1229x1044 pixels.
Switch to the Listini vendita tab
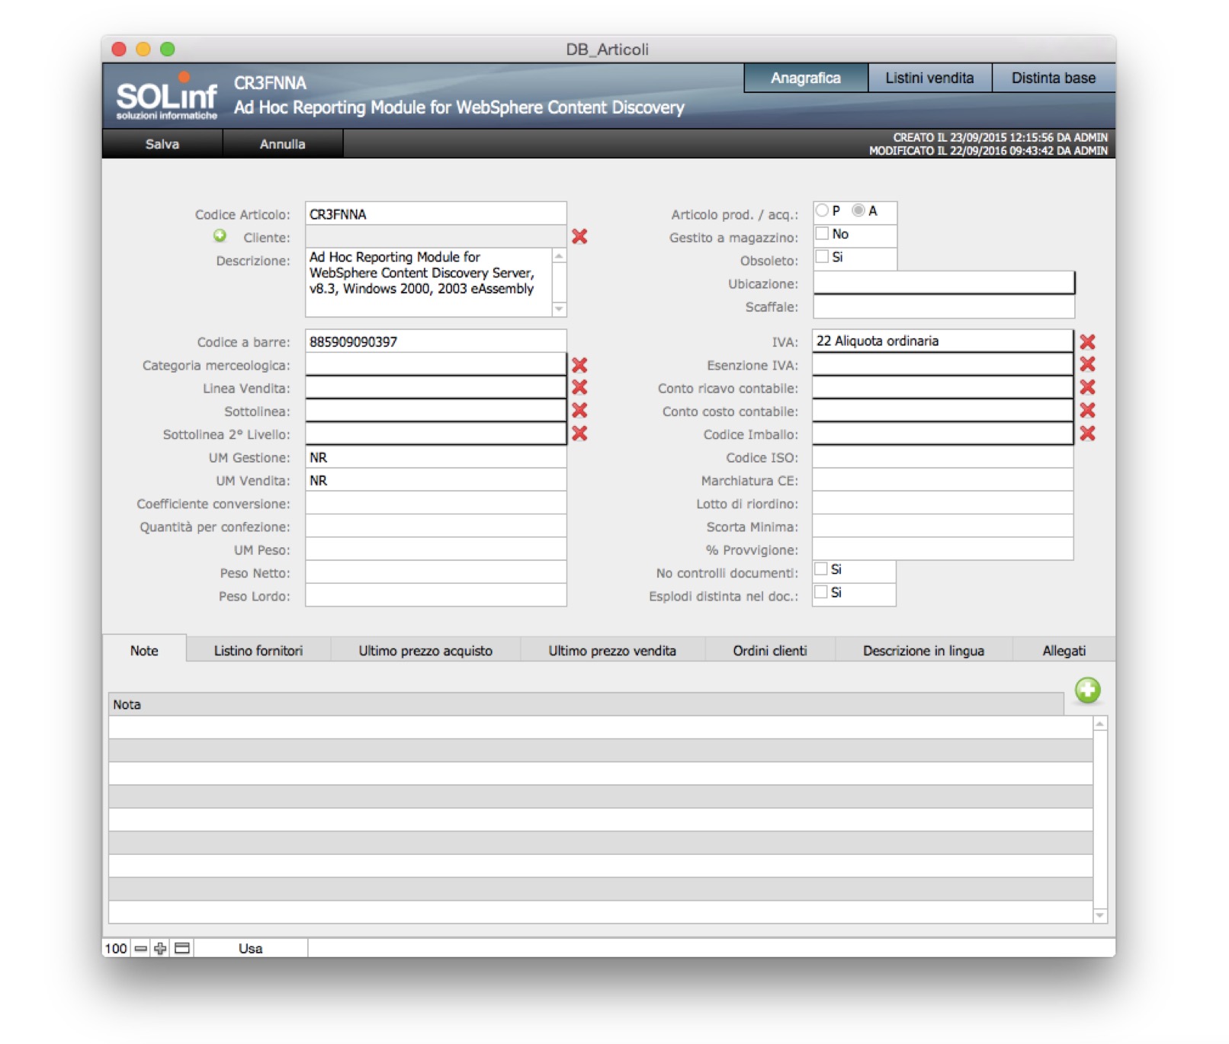(929, 78)
